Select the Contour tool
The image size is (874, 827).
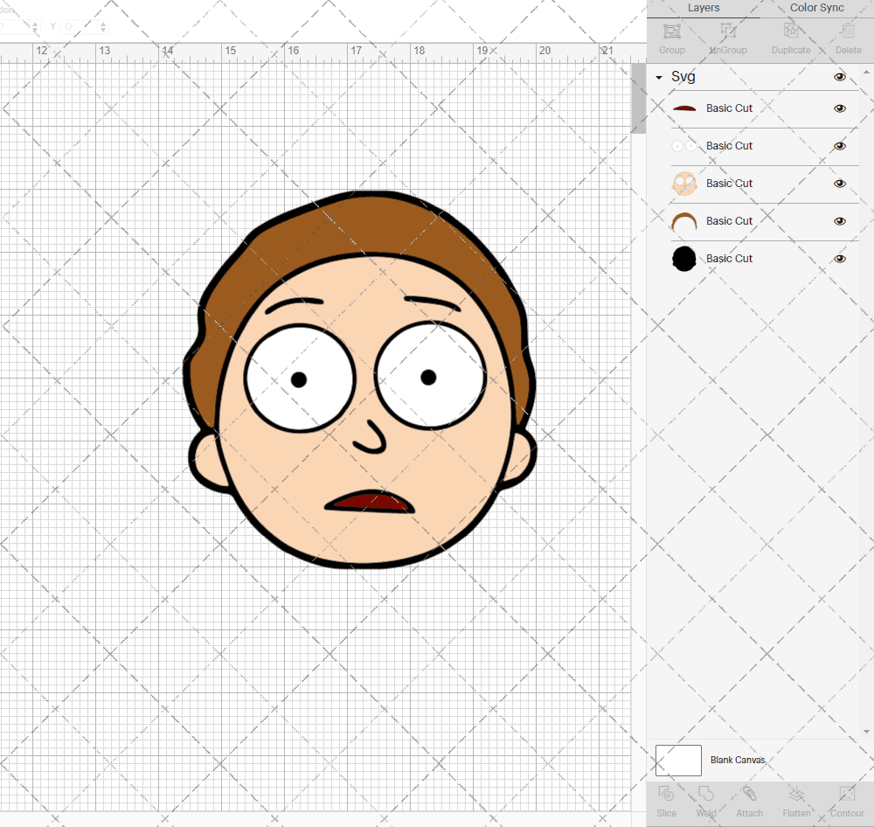tap(847, 794)
